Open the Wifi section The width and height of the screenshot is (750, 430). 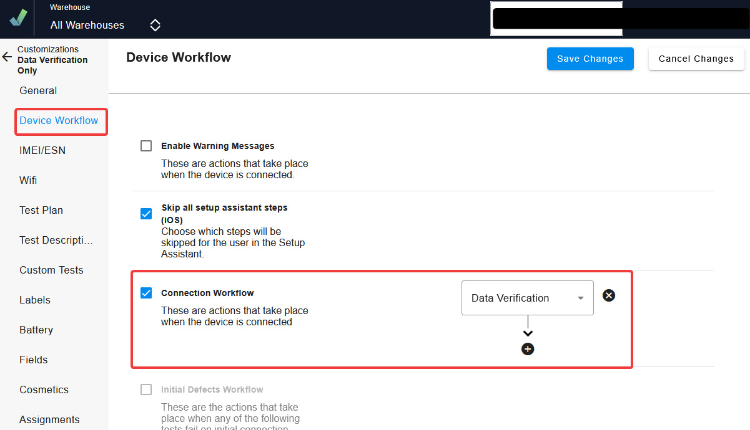coord(28,180)
